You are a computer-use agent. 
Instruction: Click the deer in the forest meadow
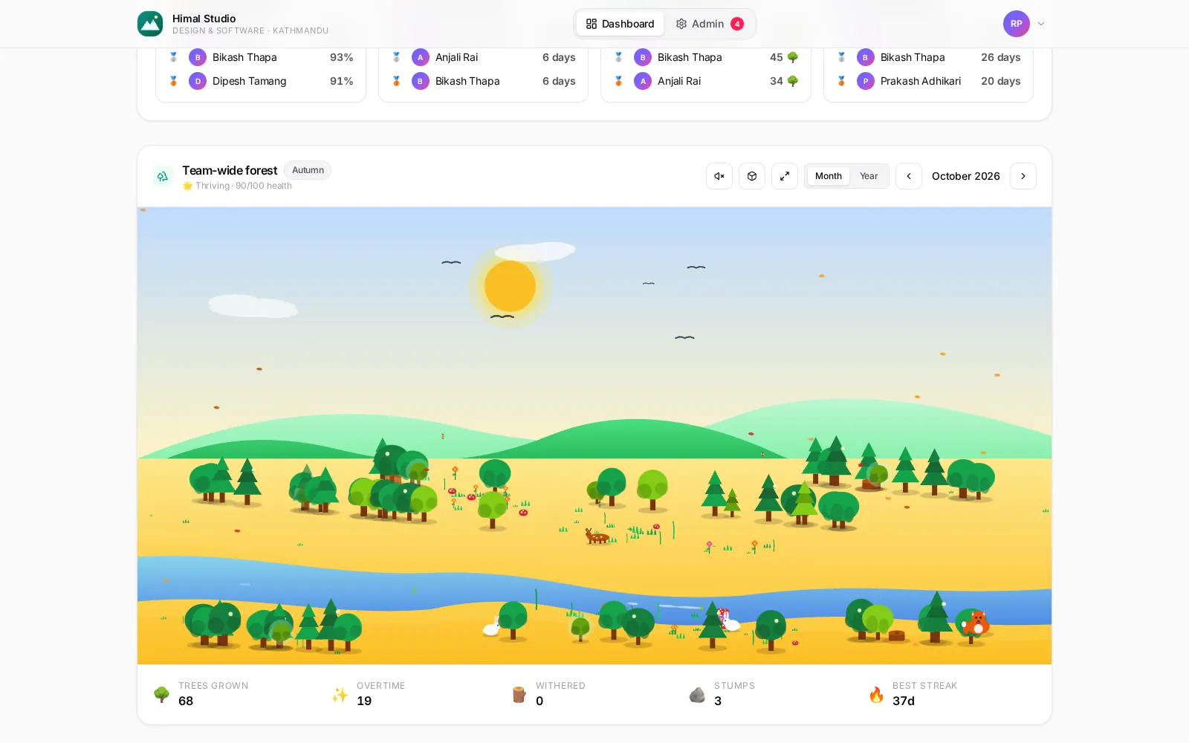coord(597,536)
